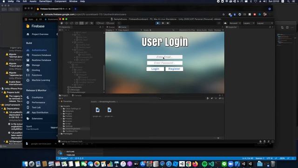Open Realtime Database in Firebase sidebar
Image resolution: width=298 pixels, height=168 pixels.
41,60
